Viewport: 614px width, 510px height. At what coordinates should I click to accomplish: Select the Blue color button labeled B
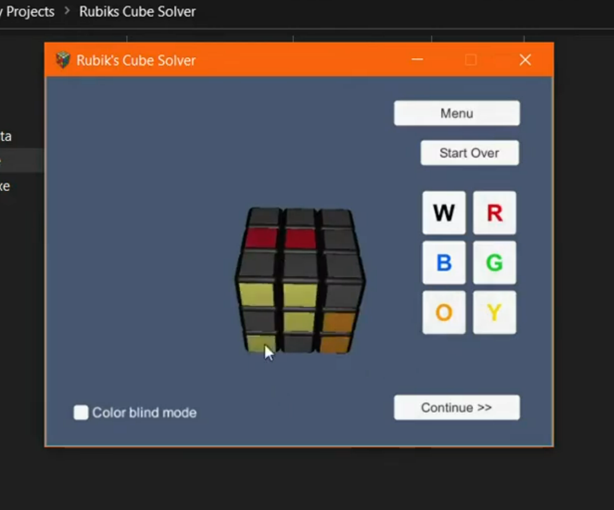[443, 263]
